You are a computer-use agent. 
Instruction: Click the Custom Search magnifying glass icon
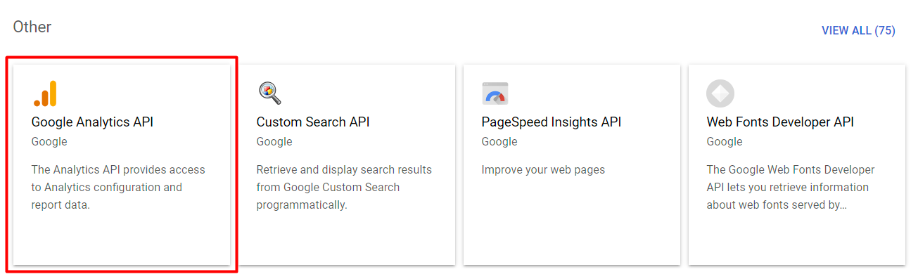click(x=269, y=93)
